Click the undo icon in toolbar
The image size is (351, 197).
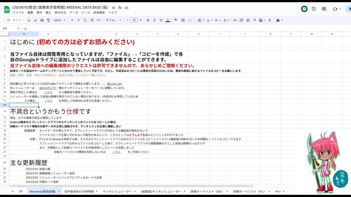(x=29, y=20)
